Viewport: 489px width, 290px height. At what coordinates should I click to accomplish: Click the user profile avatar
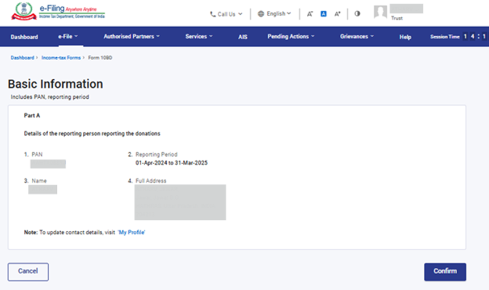(381, 12)
